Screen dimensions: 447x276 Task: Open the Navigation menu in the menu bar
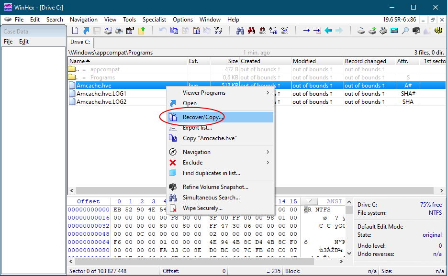pos(84,20)
